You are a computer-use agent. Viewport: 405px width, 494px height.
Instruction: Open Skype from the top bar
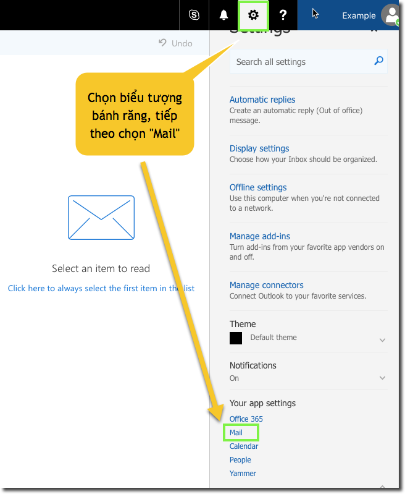point(194,15)
